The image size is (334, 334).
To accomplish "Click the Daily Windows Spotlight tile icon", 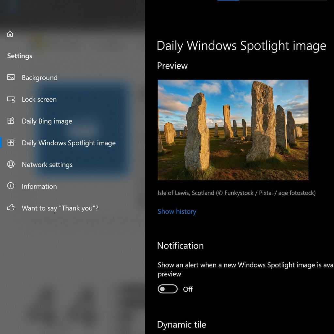I will (x=10, y=143).
